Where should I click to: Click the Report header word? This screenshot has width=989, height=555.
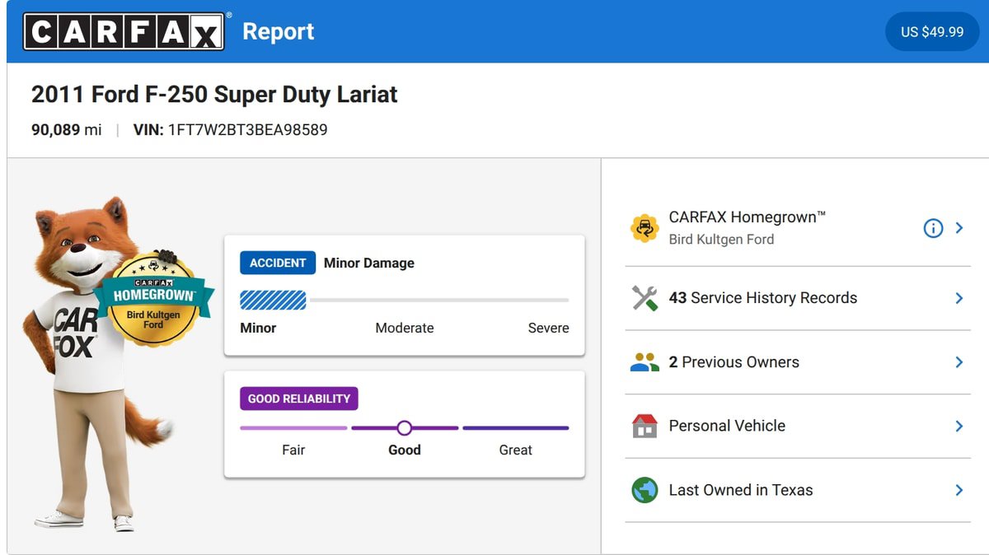(x=279, y=31)
